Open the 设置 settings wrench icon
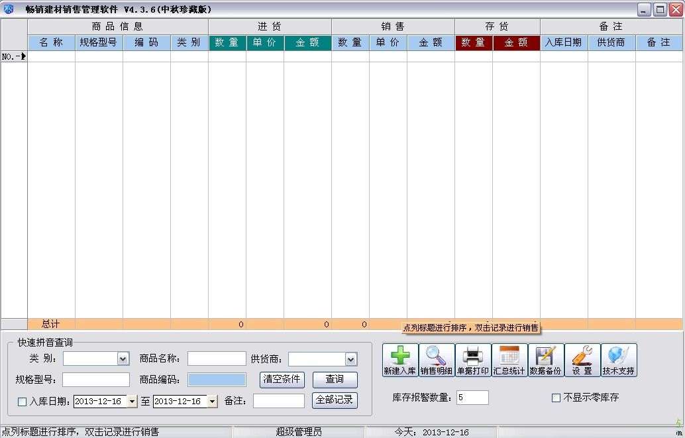The image size is (685, 438). pos(582,360)
